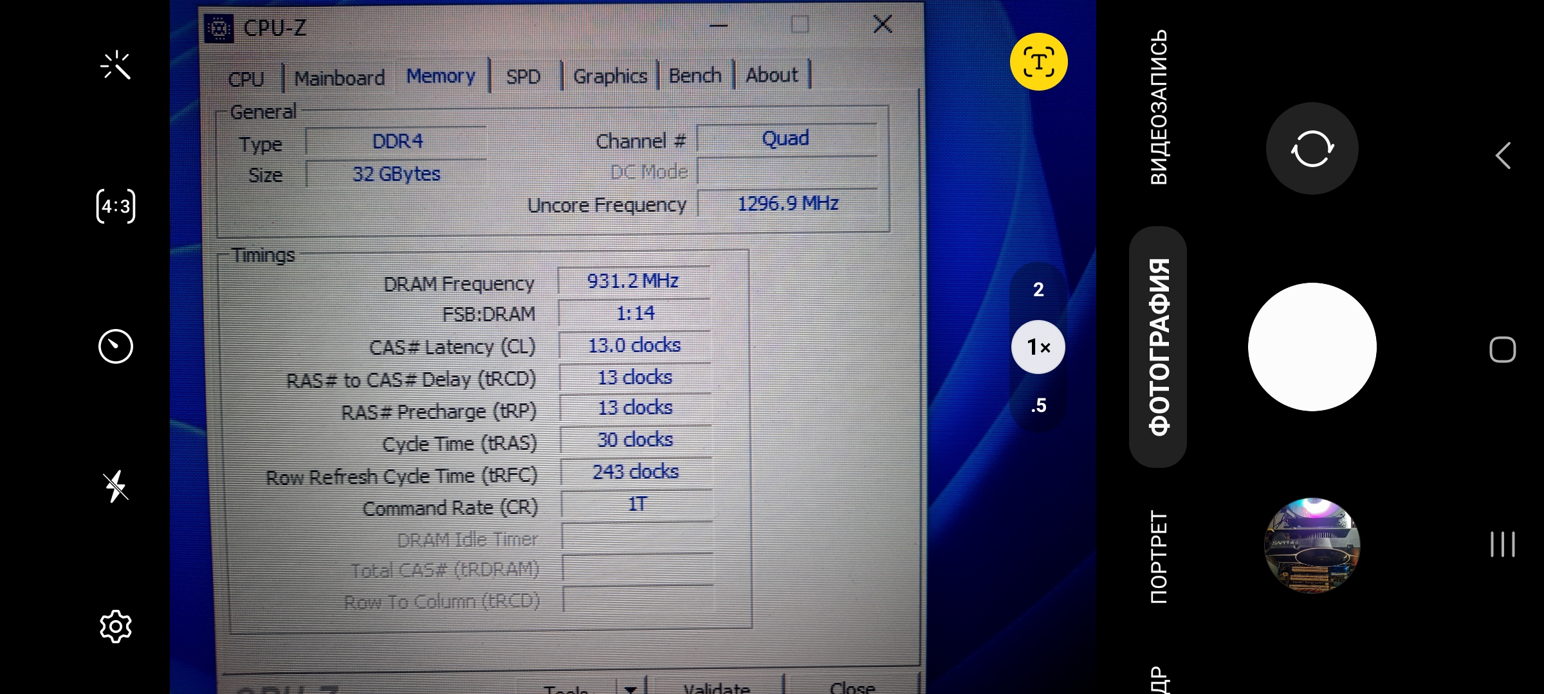The width and height of the screenshot is (1544, 694).
Task: Click the Validate button in CPU-Z
Action: [x=716, y=688]
